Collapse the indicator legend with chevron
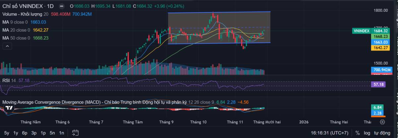 (7, 46)
